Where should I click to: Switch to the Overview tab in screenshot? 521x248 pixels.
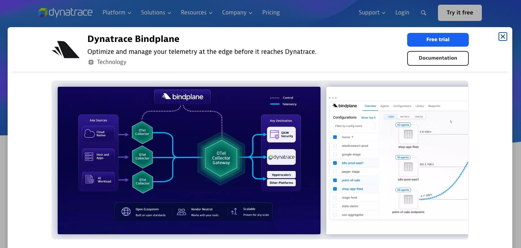click(370, 106)
